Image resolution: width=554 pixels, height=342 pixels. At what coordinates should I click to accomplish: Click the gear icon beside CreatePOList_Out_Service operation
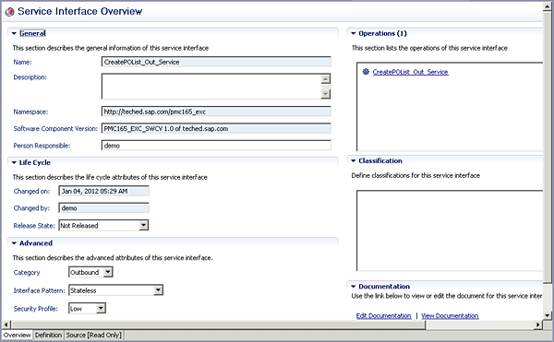366,72
